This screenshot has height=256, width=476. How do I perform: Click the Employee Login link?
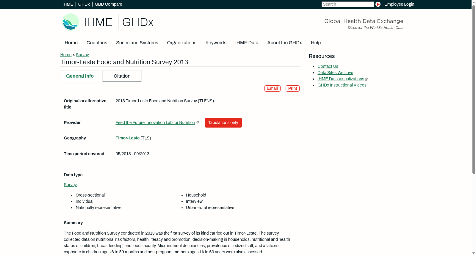[x=399, y=4]
